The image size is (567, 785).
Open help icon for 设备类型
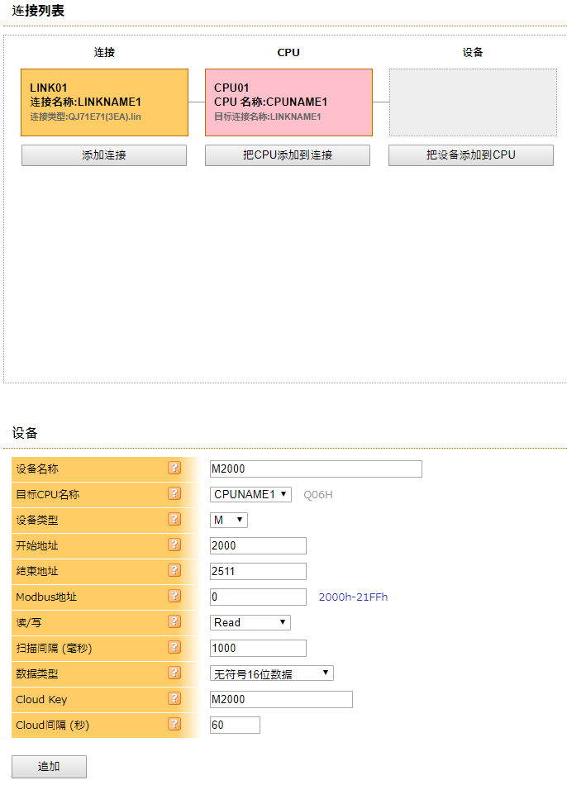pyautogui.click(x=174, y=520)
